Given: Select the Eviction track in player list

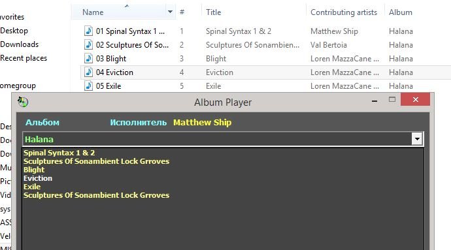Looking at the screenshot, I should point(38,178).
